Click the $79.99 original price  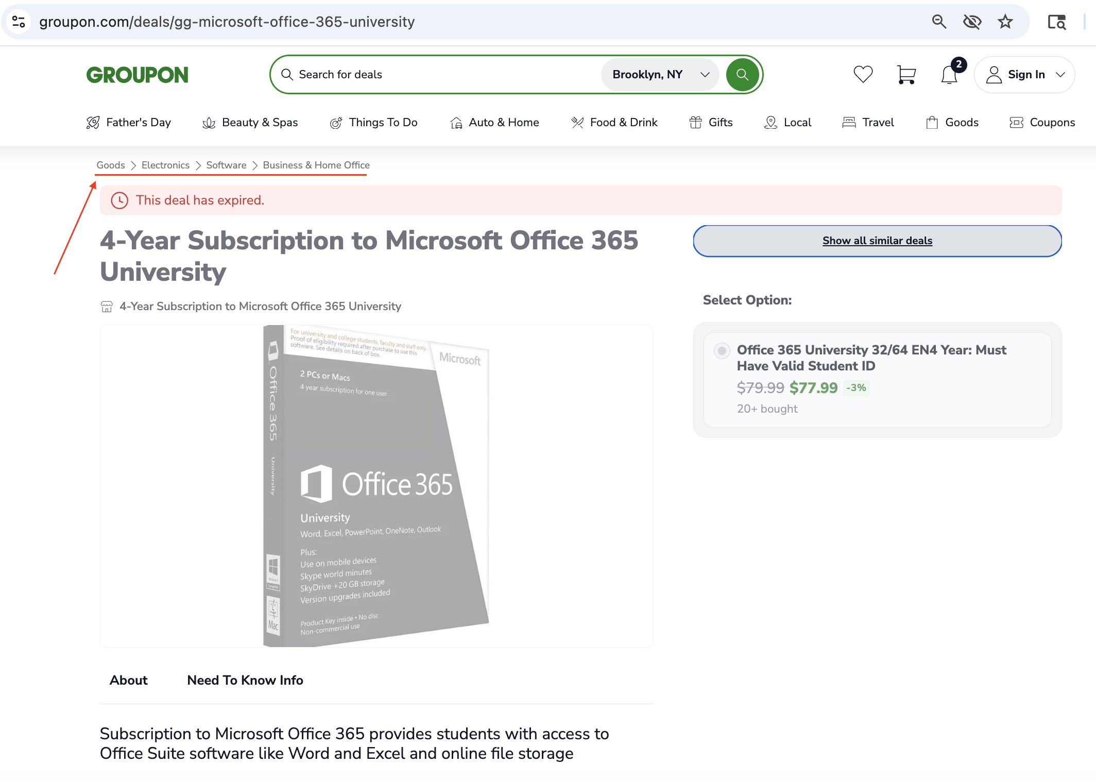tap(760, 388)
